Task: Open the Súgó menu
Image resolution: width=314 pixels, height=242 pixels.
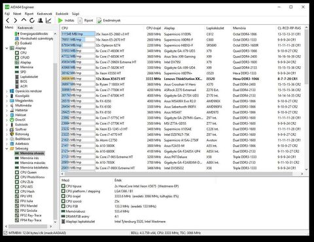Action: (75, 14)
